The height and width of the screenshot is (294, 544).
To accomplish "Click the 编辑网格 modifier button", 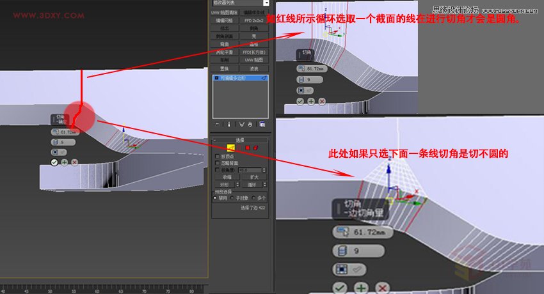I will point(225,20).
